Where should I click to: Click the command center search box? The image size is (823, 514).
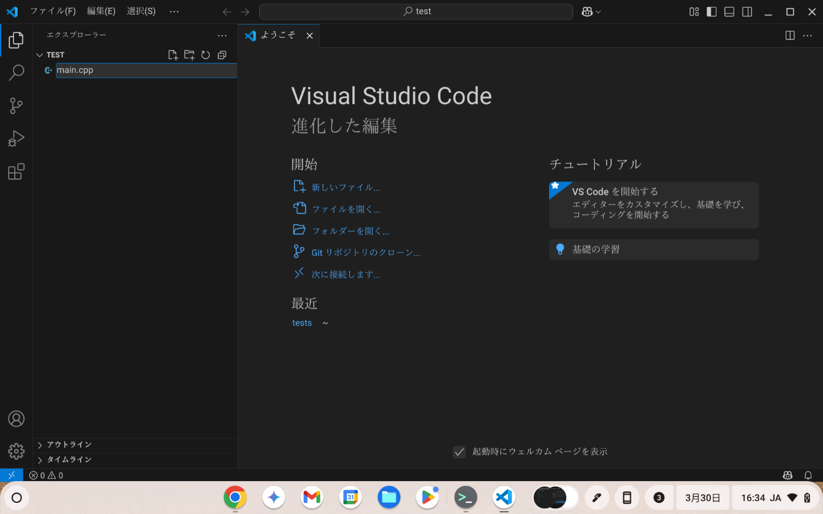point(416,12)
